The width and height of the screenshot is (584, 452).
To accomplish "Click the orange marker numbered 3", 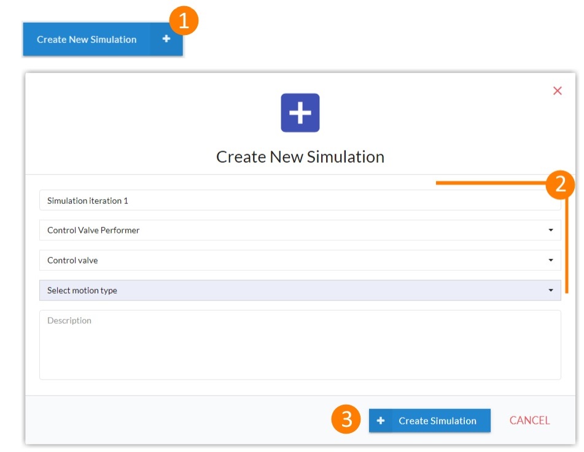I will [x=346, y=420].
